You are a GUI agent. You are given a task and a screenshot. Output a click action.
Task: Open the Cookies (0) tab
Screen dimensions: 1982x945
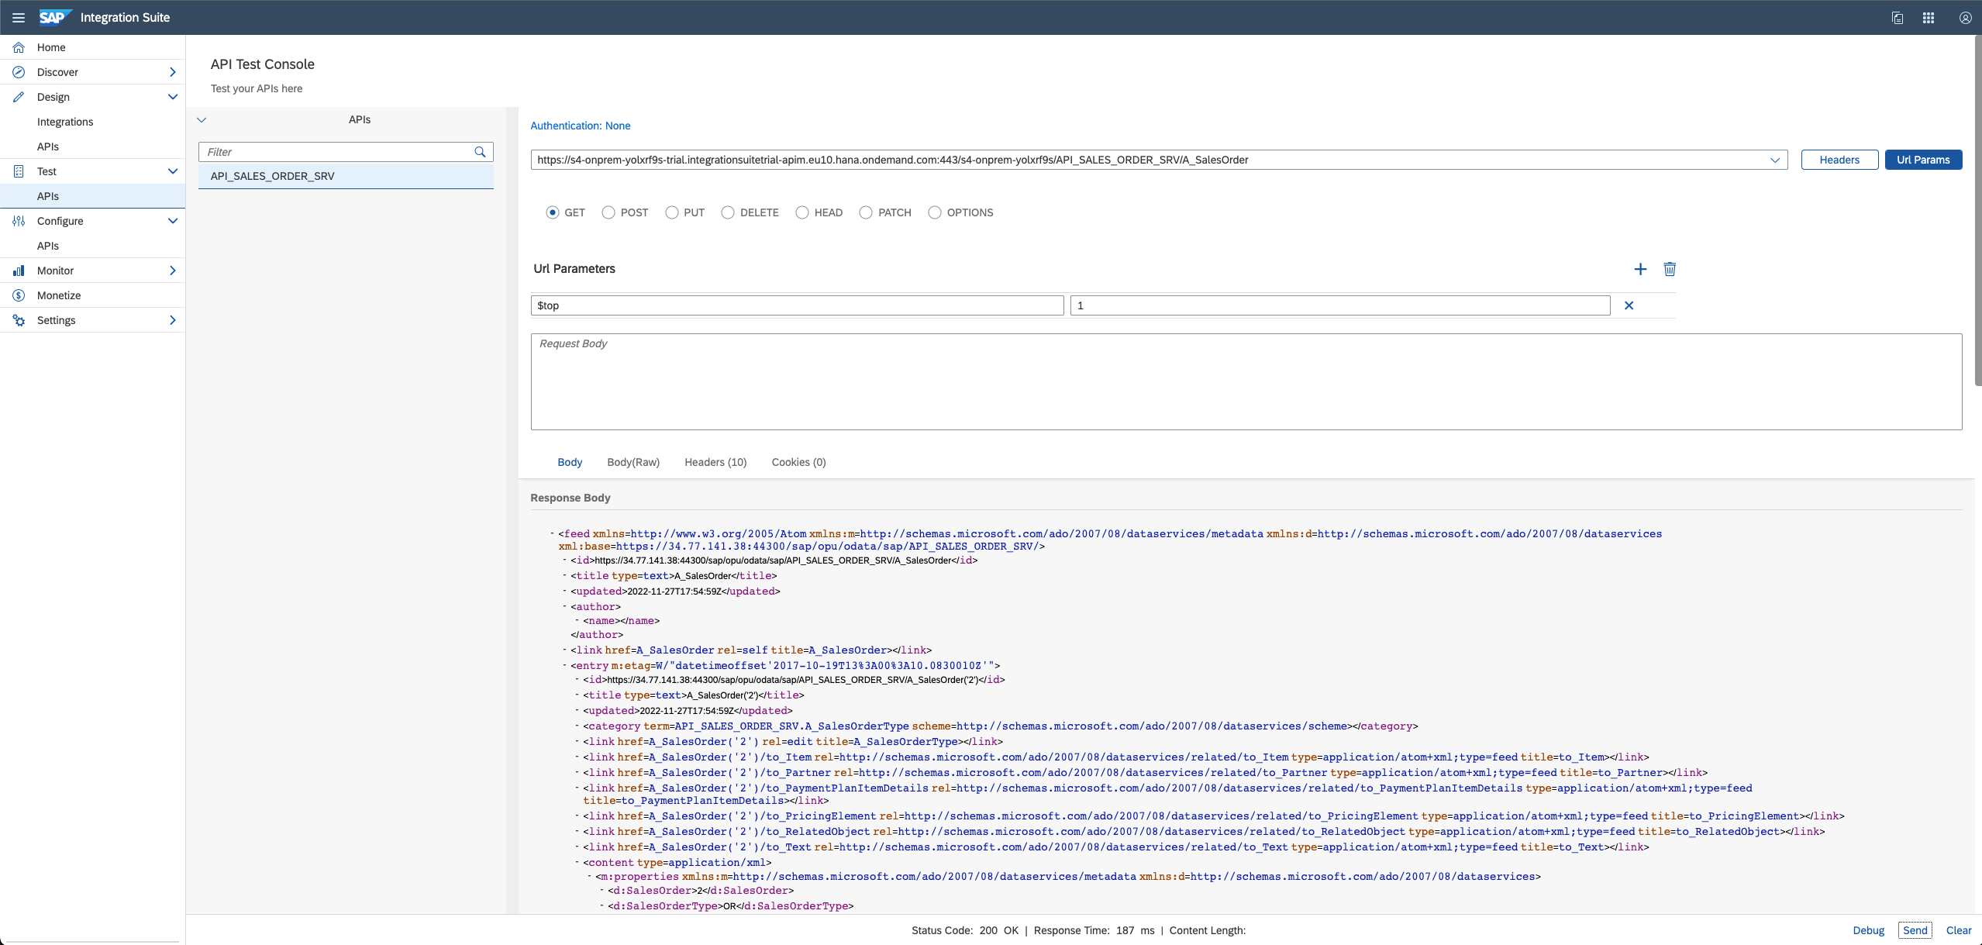pyautogui.click(x=798, y=462)
